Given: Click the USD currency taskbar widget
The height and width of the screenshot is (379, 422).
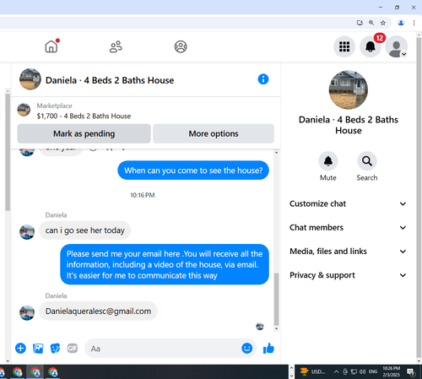Looking at the screenshot, I should [312, 371].
